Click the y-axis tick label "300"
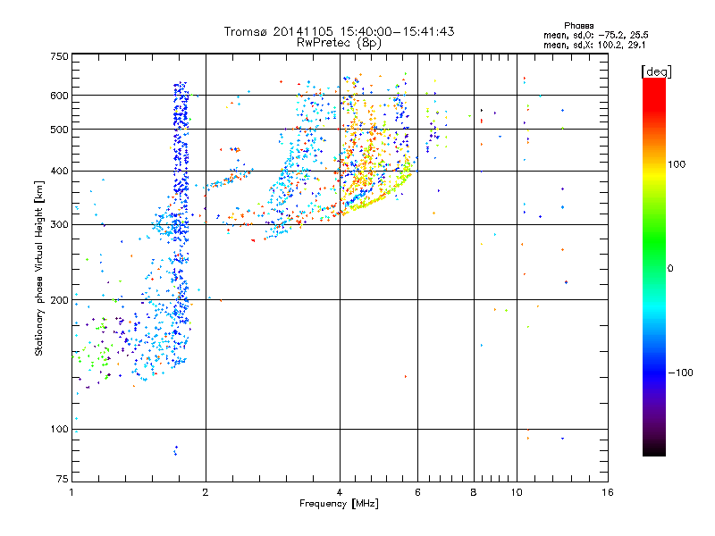 pyautogui.click(x=59, y=224)
